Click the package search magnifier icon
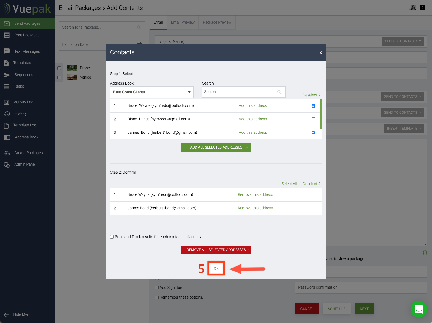This screenshot has width=432, height=323. [x=139, y=27]
